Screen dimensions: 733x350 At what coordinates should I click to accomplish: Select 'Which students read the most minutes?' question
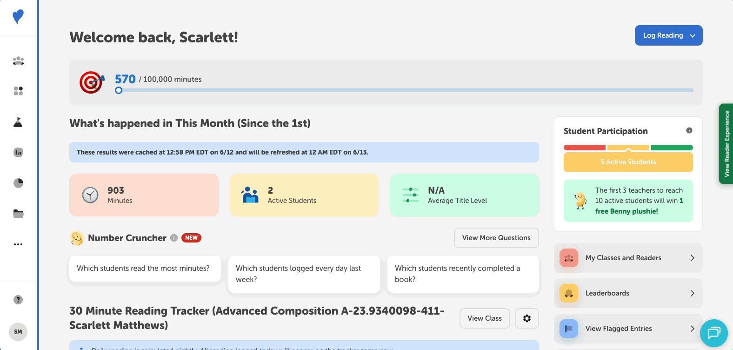coord(145,269)
